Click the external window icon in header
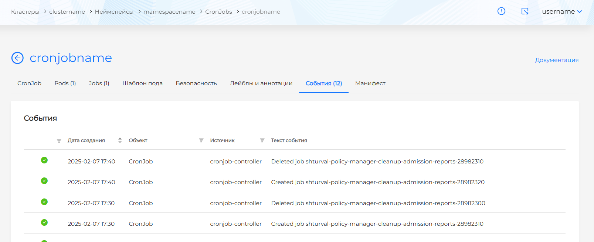594x242 pixels. (525, 11)
